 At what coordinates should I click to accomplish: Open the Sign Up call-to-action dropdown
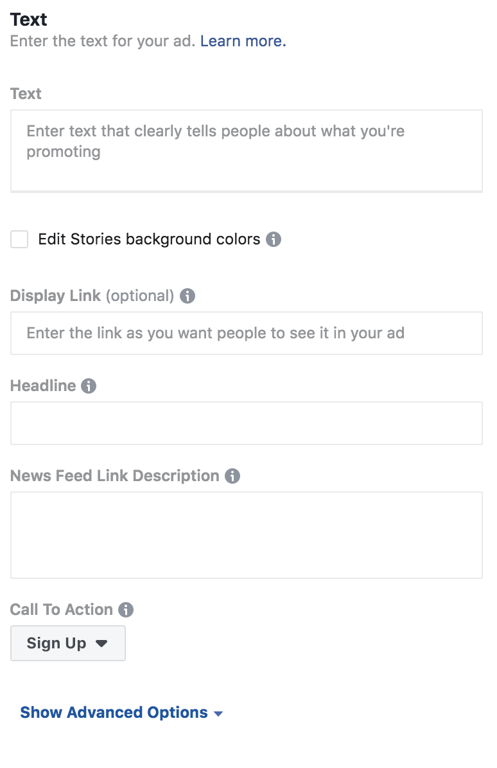point(67,643)
